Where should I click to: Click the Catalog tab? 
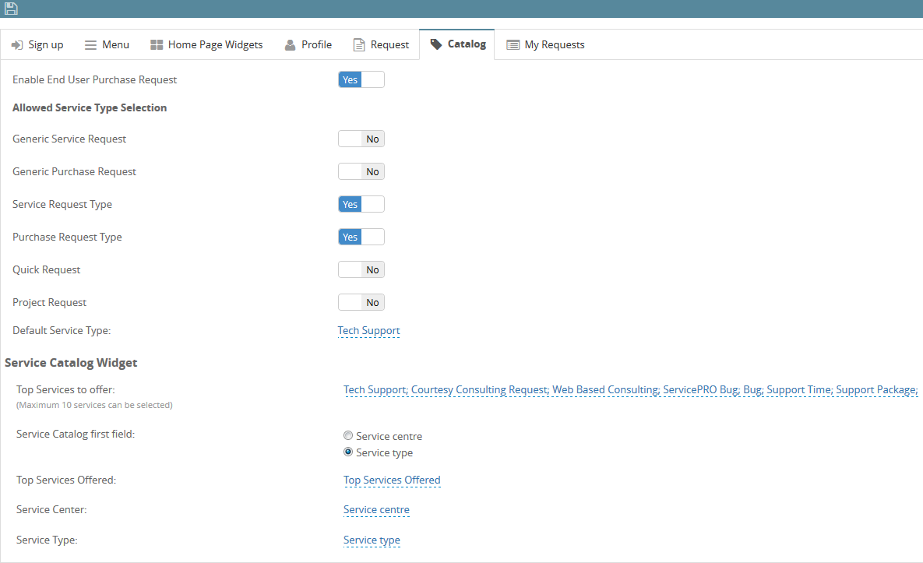tap(457, 44)
